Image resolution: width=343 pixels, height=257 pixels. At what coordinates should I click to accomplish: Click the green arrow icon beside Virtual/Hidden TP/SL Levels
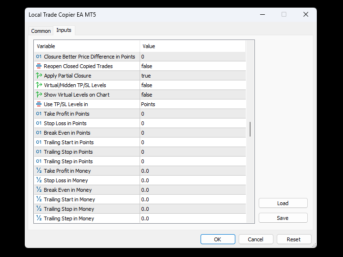click(39, 85)
